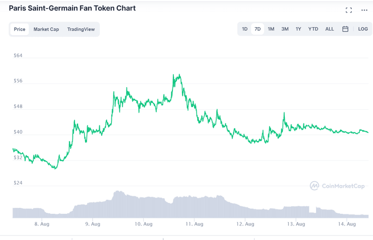Click the $64 price axis label
Screen dimensions: 373x240
[18, 56]
